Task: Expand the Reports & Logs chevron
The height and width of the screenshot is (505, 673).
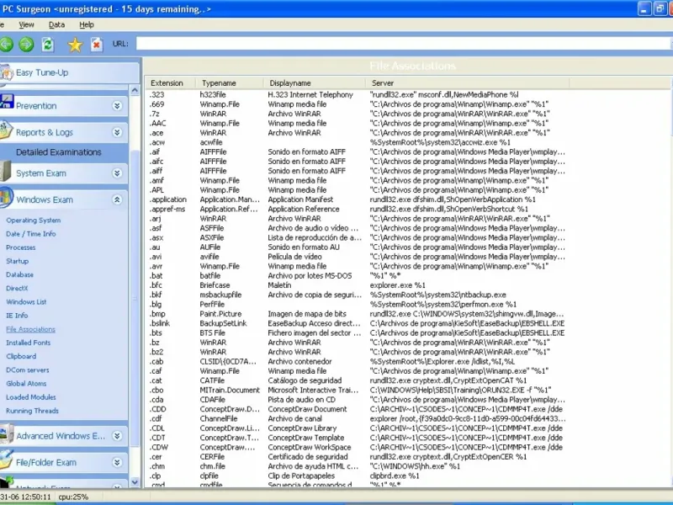Action: 117,132
